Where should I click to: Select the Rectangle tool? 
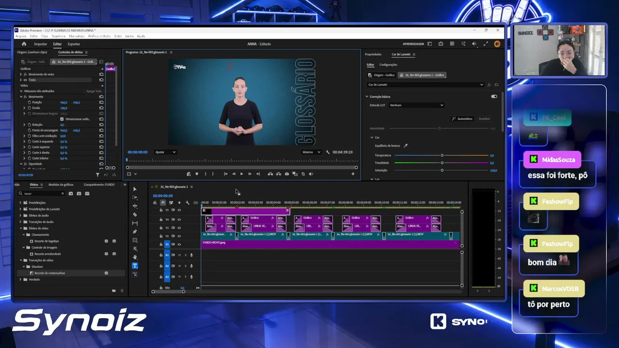click(135, 240)
